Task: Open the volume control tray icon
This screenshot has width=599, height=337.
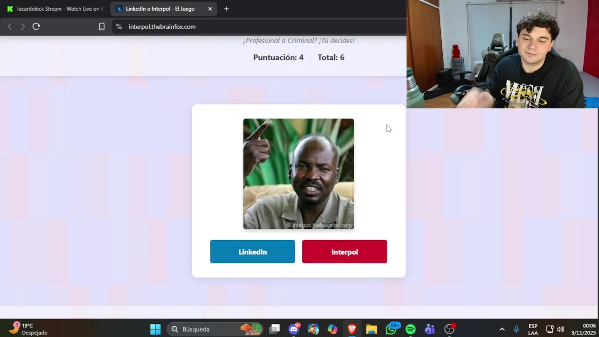Action: point(561,329)
